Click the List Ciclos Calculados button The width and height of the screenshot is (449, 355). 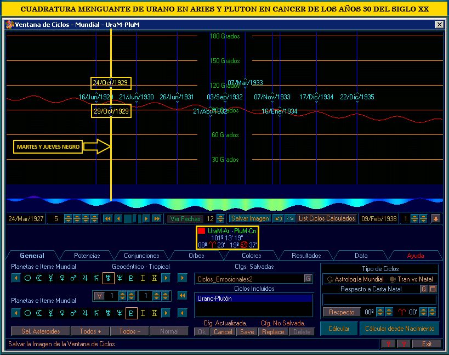point(327,218)
